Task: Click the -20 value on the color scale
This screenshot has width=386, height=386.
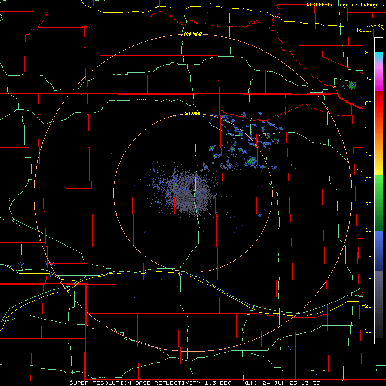Action: pyautogui.click(x=367, y=305)
